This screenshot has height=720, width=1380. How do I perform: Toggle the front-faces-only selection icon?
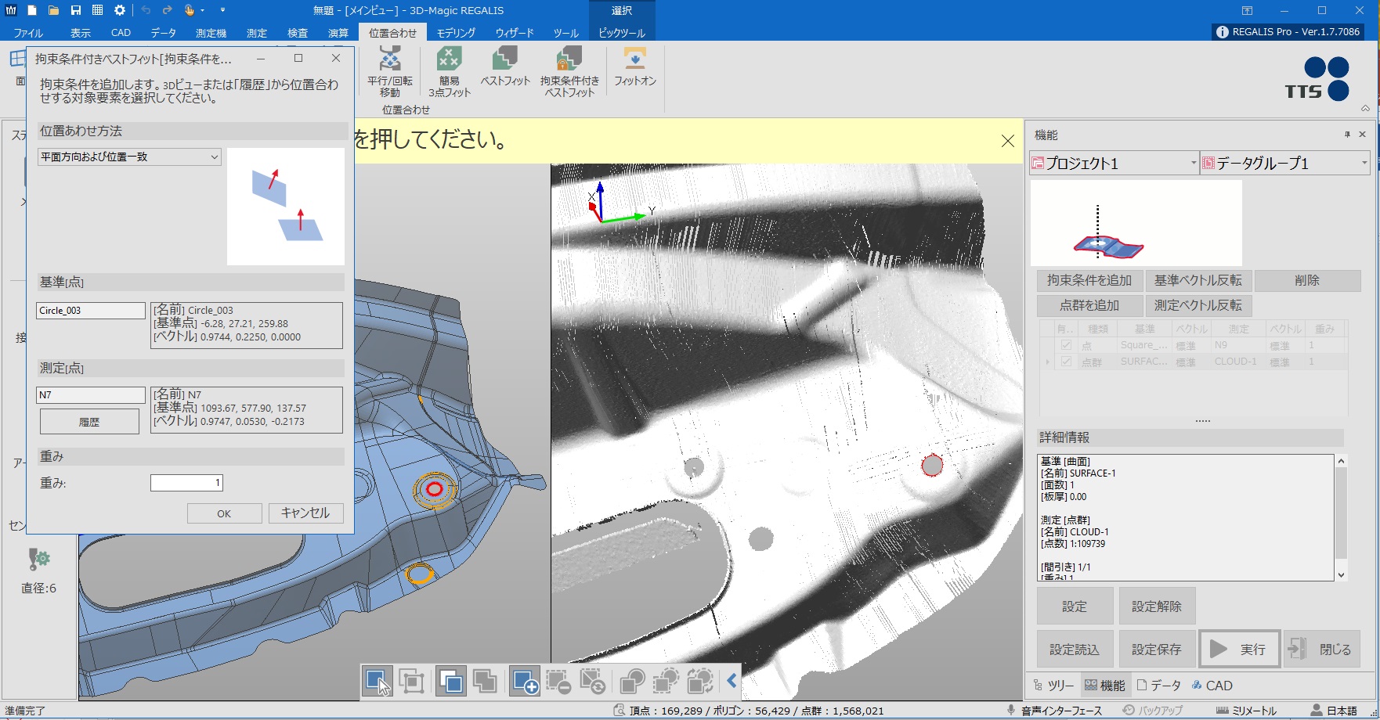tap(450, 681)
